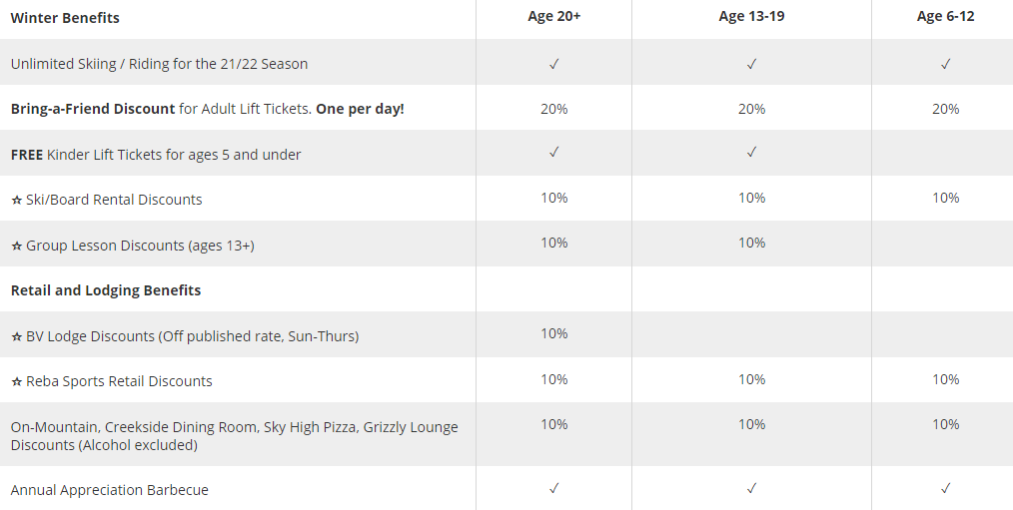Viewport: 1013px width, 510px height.
Task: Click Age 13-19 checkmark for Kinder Lift Tickets
Action: 751,153
